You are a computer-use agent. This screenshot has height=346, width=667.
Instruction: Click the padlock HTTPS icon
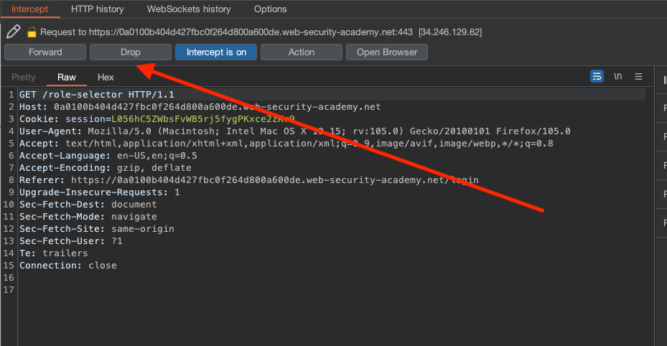(32, 32)
